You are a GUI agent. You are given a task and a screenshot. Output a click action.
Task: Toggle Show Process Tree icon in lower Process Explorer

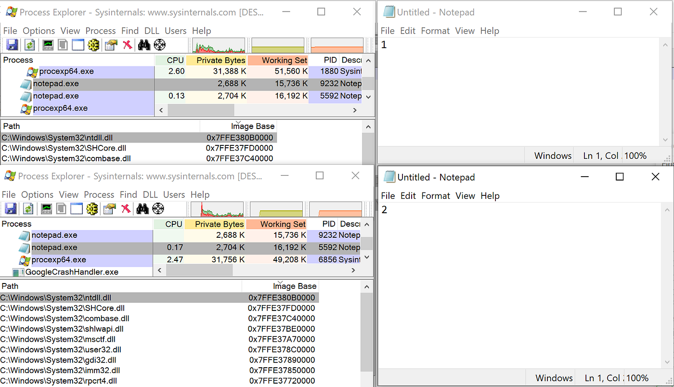coord(61,208)
